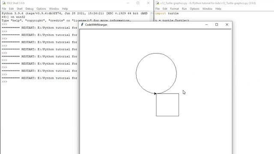
Task: Open Help menu in v12_Turtle-graphics.py editor
Action: click(218, 9)
